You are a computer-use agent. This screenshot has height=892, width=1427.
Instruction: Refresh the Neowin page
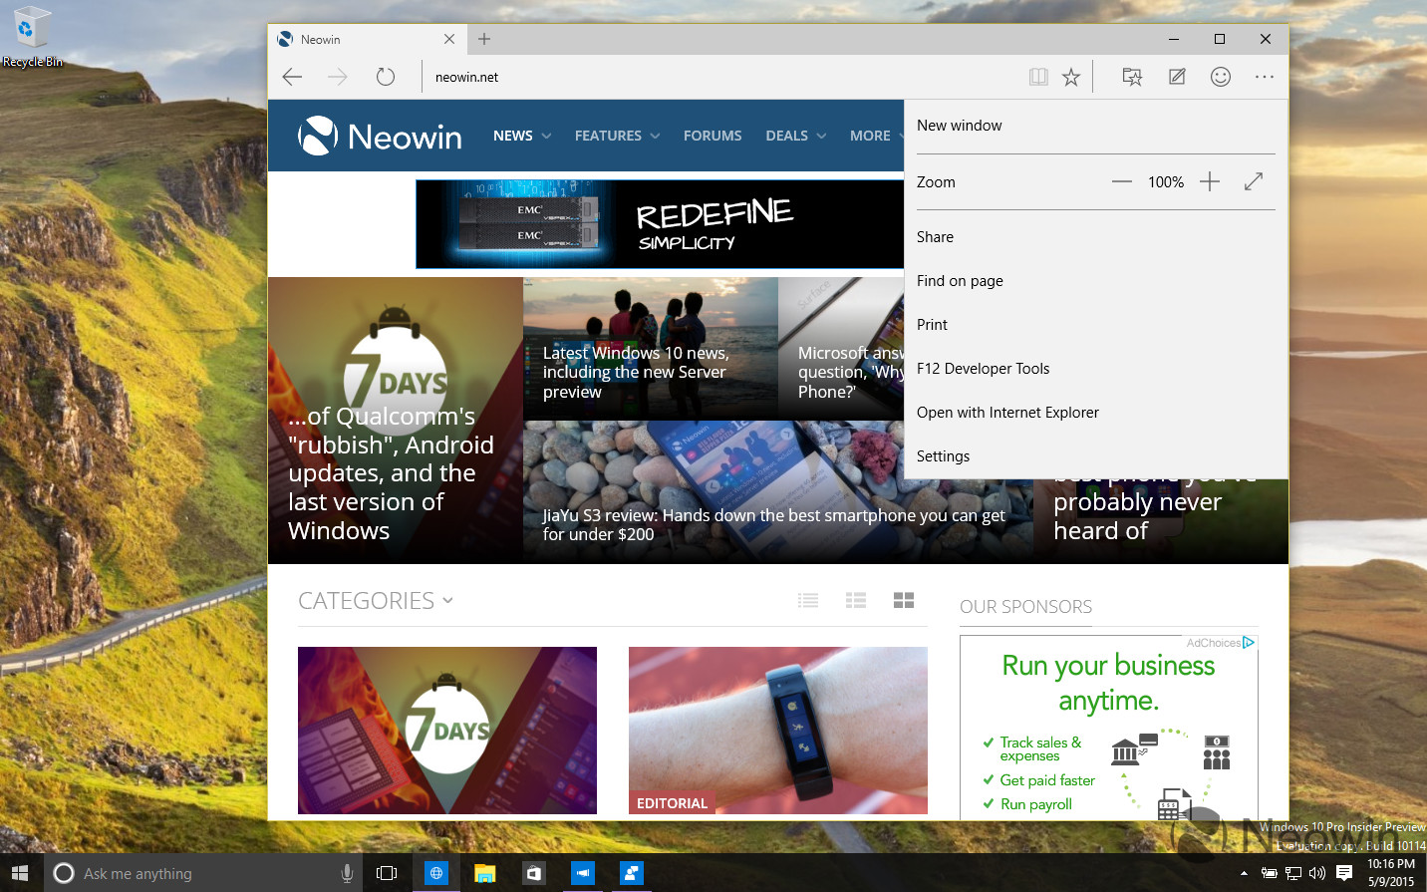pyautogui.click(x=386, y=77)
